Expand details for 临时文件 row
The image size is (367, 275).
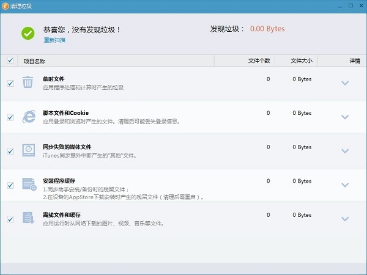point(345,83)
